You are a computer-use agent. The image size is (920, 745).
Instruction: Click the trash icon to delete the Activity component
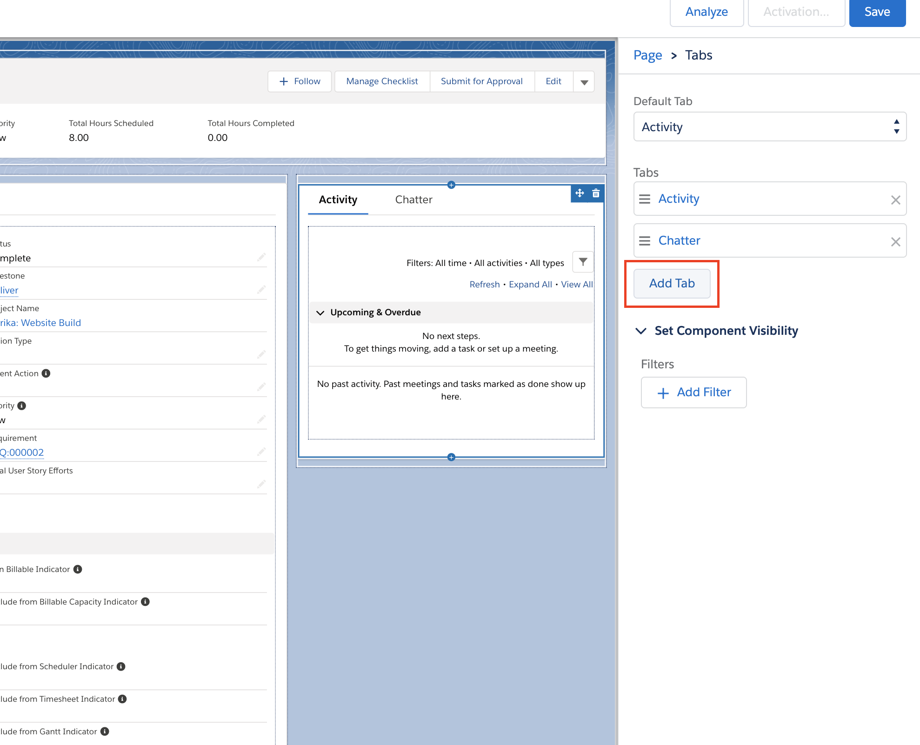click(x=596, y=193)
